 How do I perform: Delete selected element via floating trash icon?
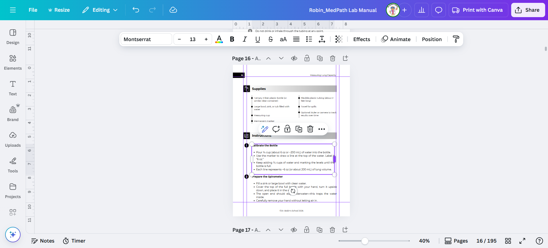pos(310,129)
